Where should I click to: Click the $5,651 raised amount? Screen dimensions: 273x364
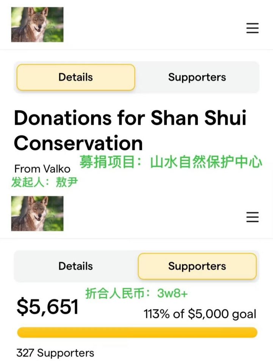(x=48, y=307)
